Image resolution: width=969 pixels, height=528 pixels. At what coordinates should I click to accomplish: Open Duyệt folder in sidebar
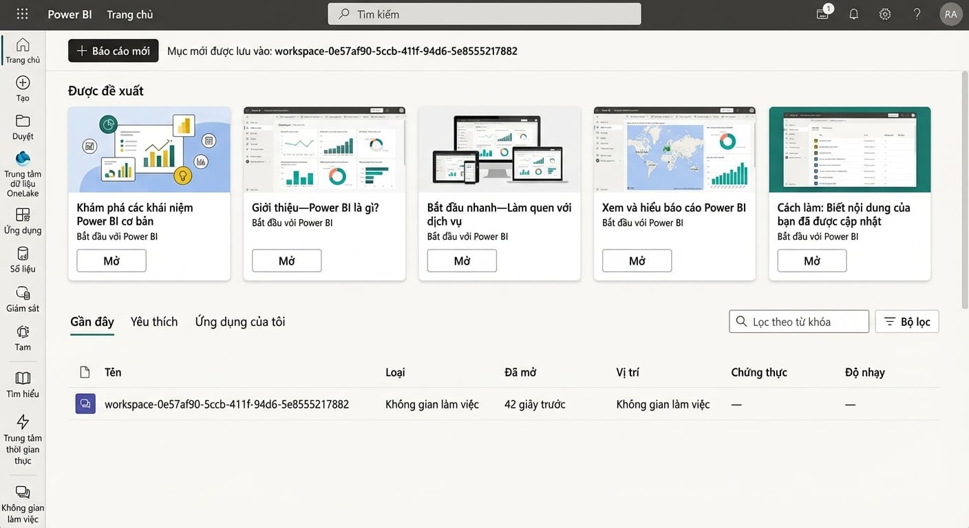click(23, 127)
